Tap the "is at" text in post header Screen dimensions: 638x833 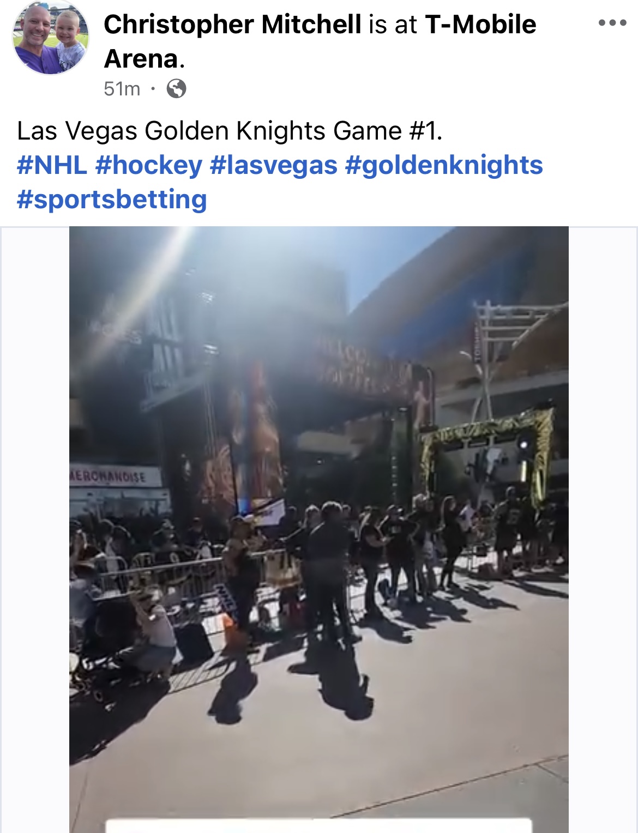coord(393,25)
